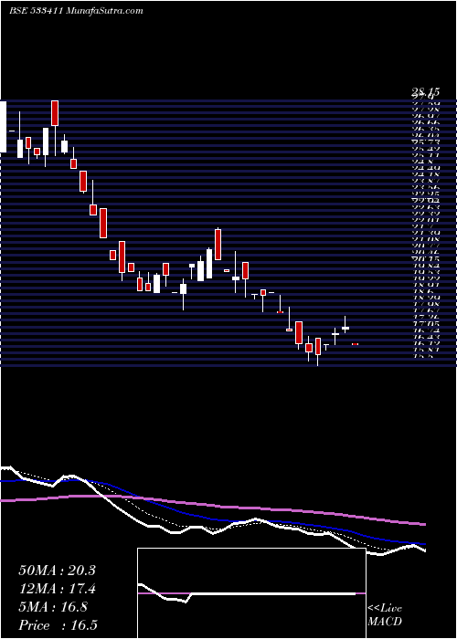Click the '50MA : 20.3' label

coord(57,571)
